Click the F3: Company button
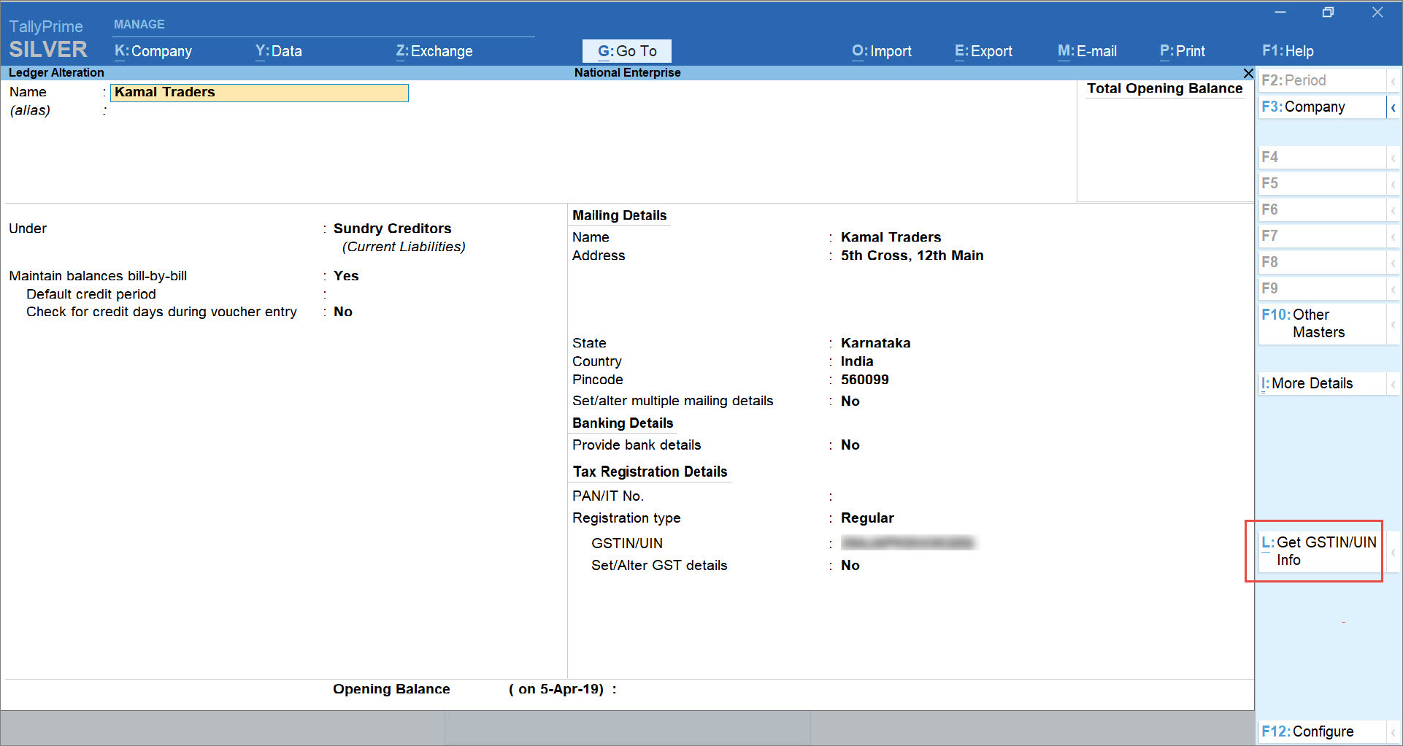The image size is (1403, 746). pos(1322,107)
